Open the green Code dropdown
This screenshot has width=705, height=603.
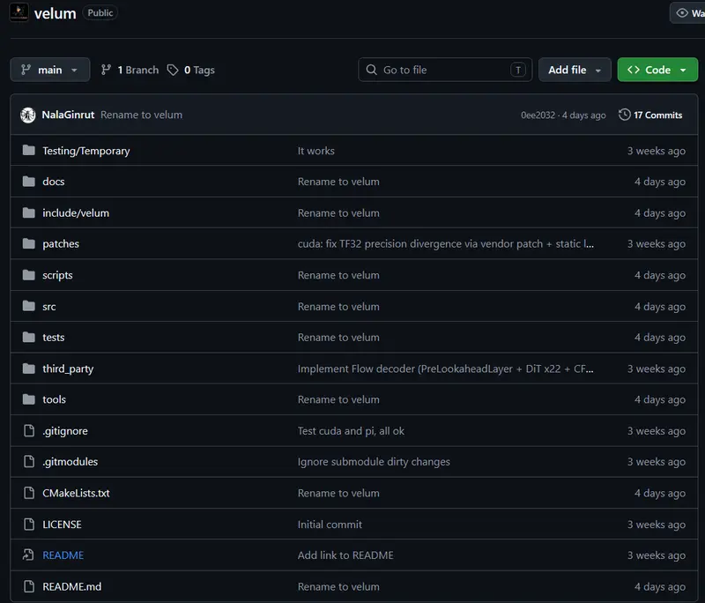pyautogui.click(x=657, y=70)
